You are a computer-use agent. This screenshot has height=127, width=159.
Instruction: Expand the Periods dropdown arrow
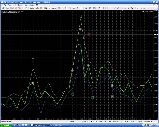pyautogui.click(x=92, y=8)
